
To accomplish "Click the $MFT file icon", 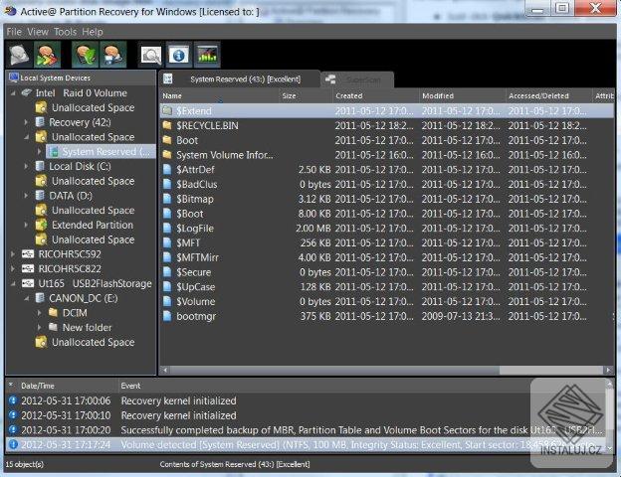I will tap(167, 242).
